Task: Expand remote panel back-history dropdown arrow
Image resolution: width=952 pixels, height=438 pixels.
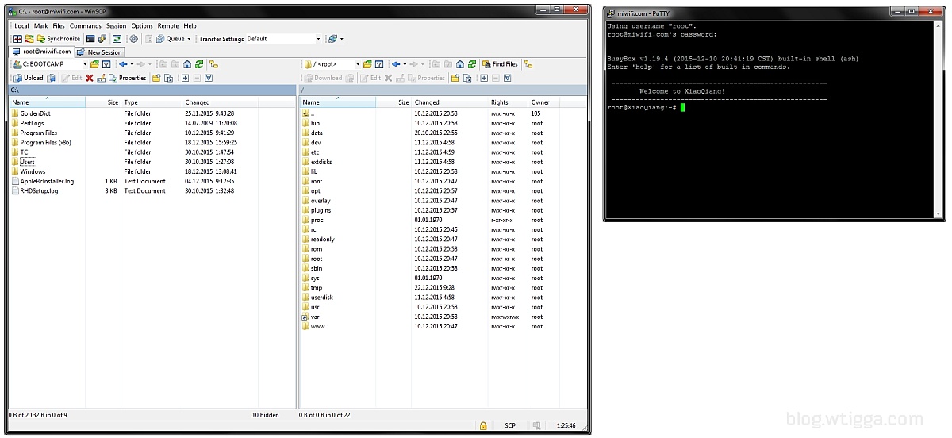Action: click(405, 64)
